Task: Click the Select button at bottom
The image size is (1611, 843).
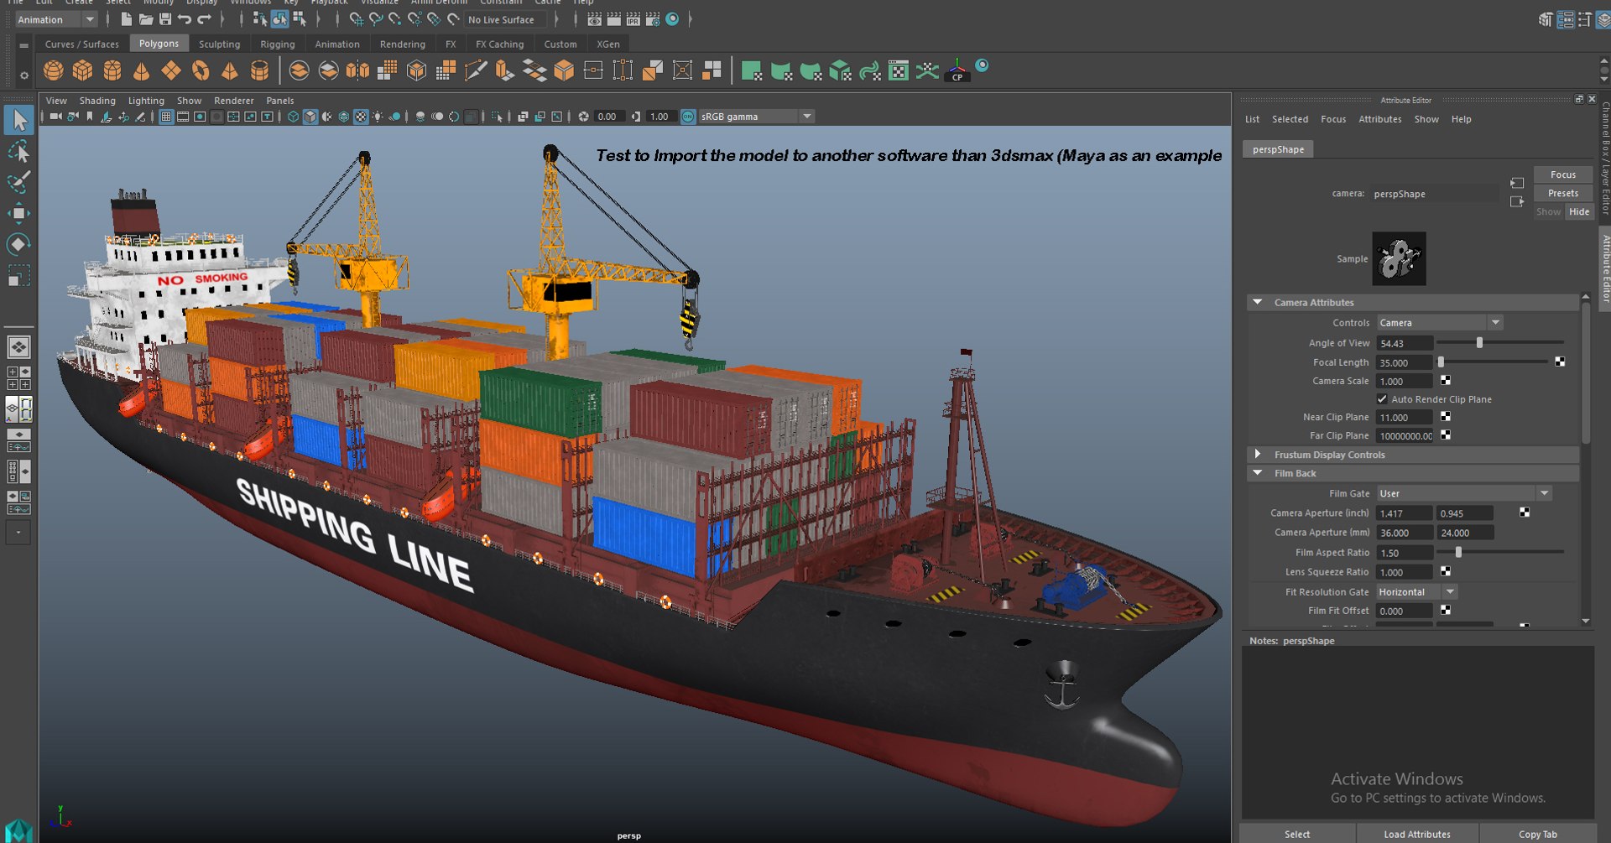Action: (x=1297, y=834)
